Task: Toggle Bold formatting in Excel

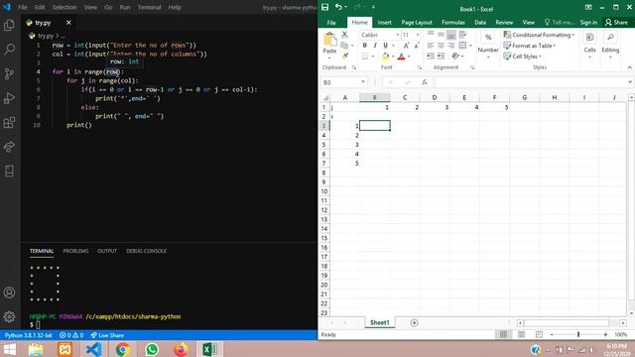Action: 364,46
